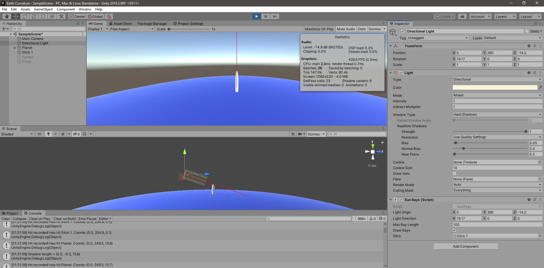This screenshot has width=544, height=268.
Task: Open the Shadow Type dropdown
Action: tap(497, 114)
